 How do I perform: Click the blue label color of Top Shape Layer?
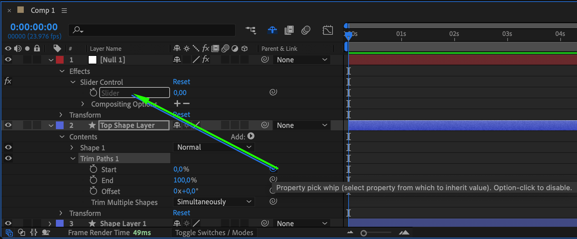[60, 125]
